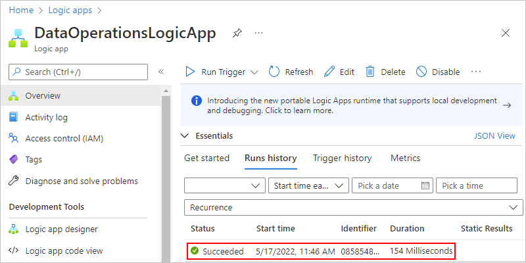The height and width of the screenshot is (263, 526).
Task: Click the scrollbar up arrow in sidebar
Action: [166, 91]
